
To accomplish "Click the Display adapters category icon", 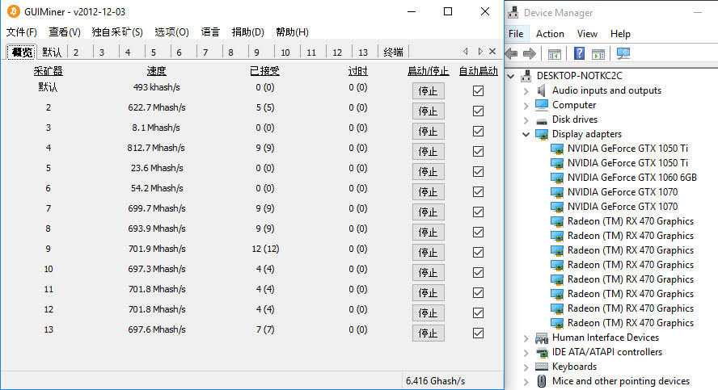I will (542, 134).
